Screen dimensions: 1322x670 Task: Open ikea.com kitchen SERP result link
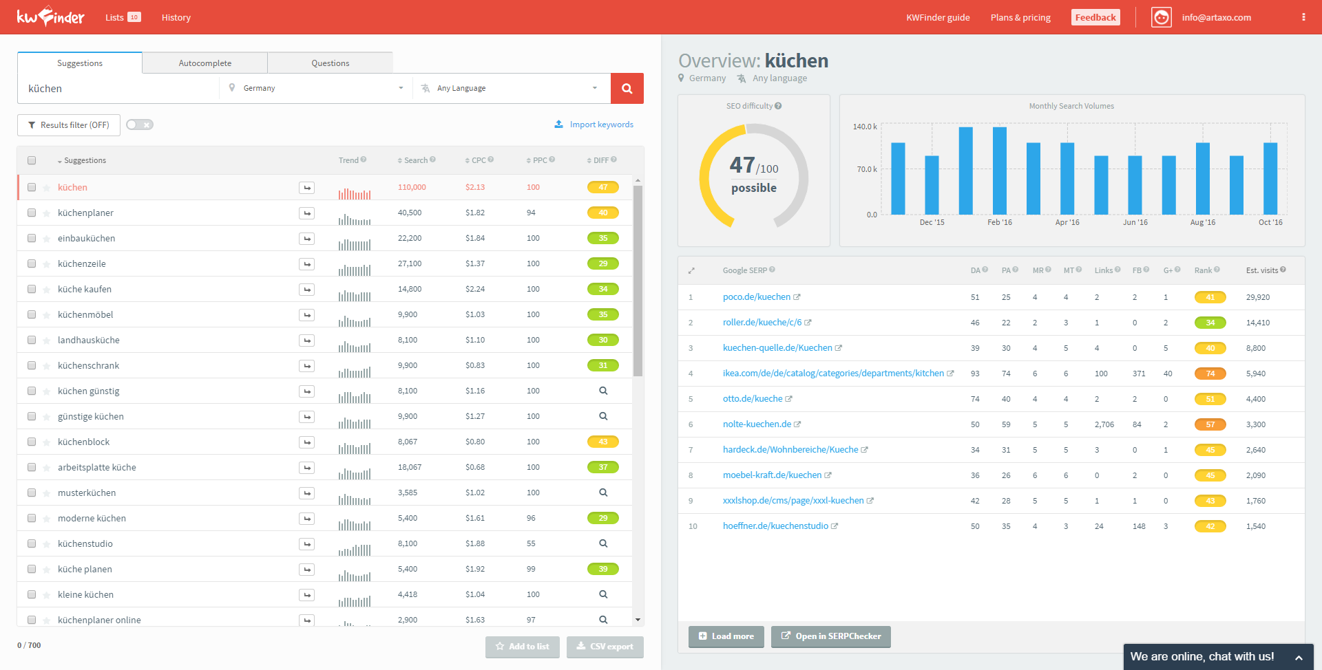tap(833, 374)
